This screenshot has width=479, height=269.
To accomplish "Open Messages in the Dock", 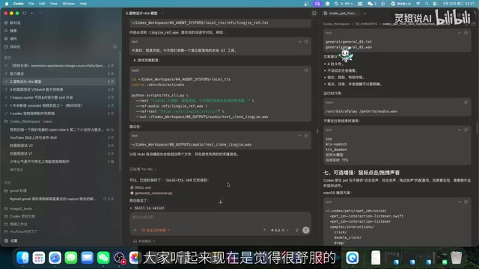I will [x=71, y=258].
